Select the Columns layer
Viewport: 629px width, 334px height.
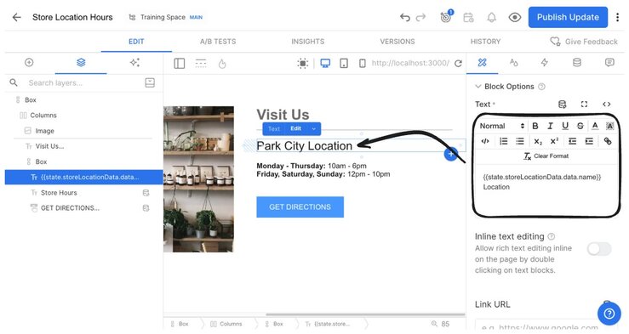point(43,116)
